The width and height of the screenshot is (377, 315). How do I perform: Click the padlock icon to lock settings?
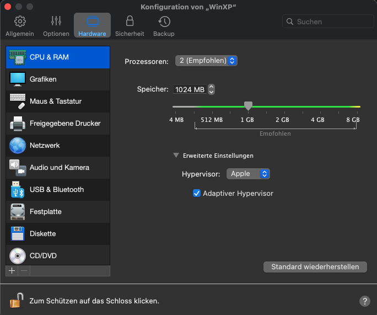[17, 300]
